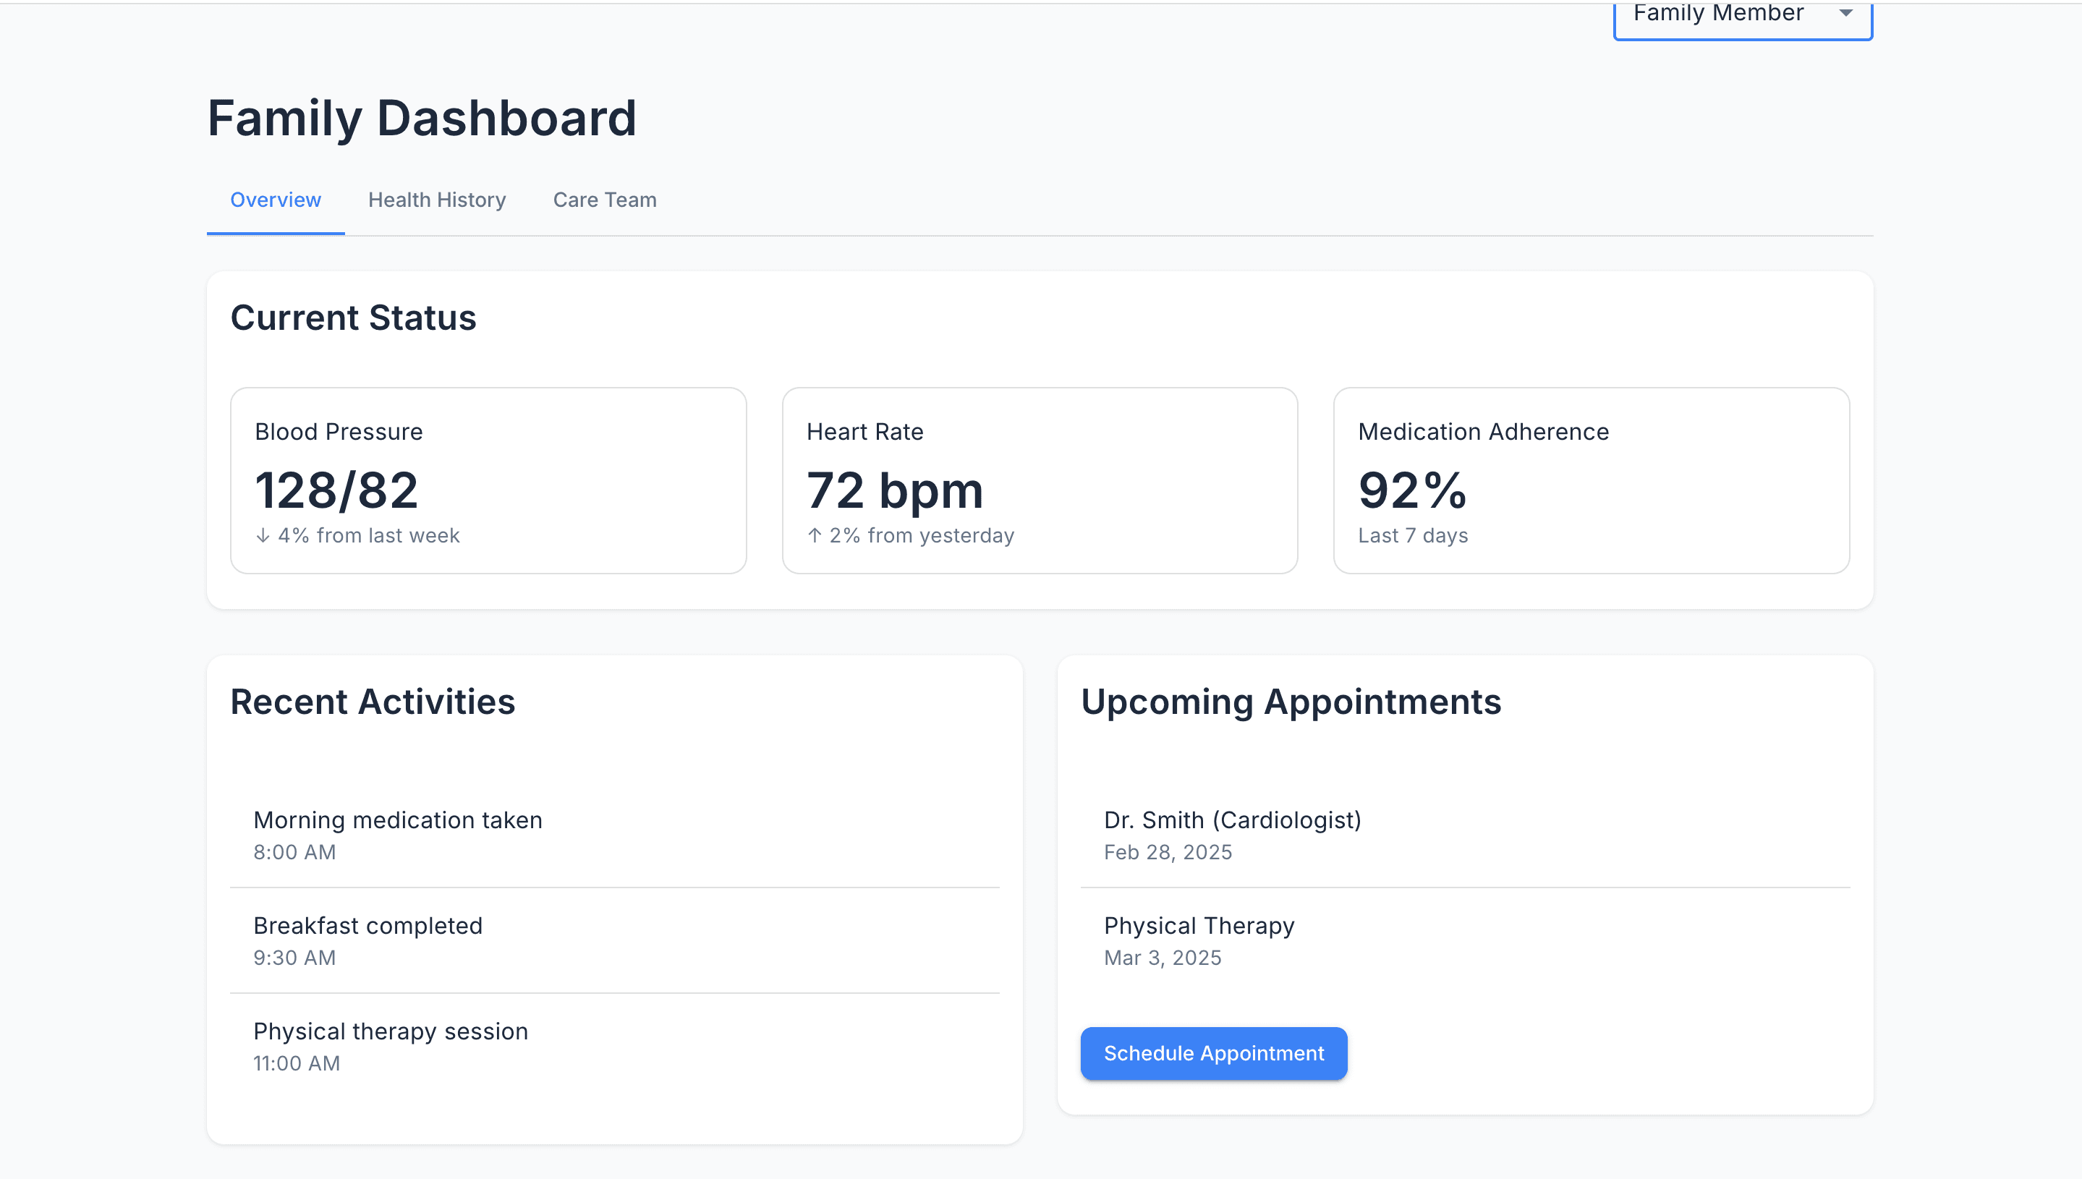This screenshot has height=1179, width=2082.
Task: Click the Current Status section heading
Action: [353, 318]
